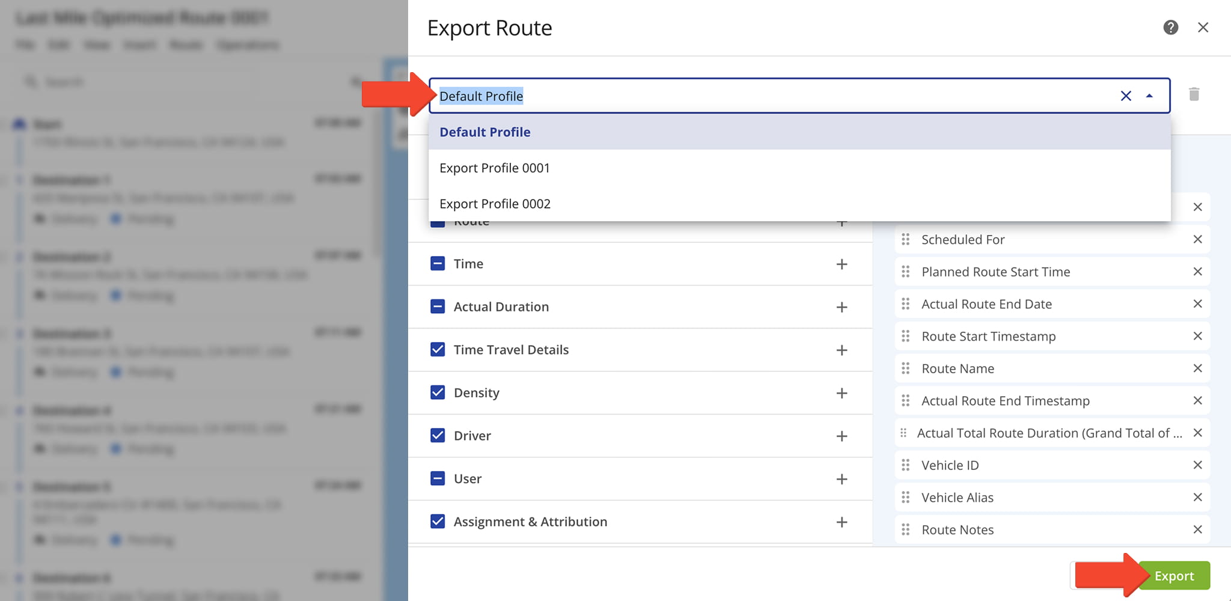Toggle the Density checkbox
The image size is (1231, 601).
pyautogui.click(x=438, y=392)
